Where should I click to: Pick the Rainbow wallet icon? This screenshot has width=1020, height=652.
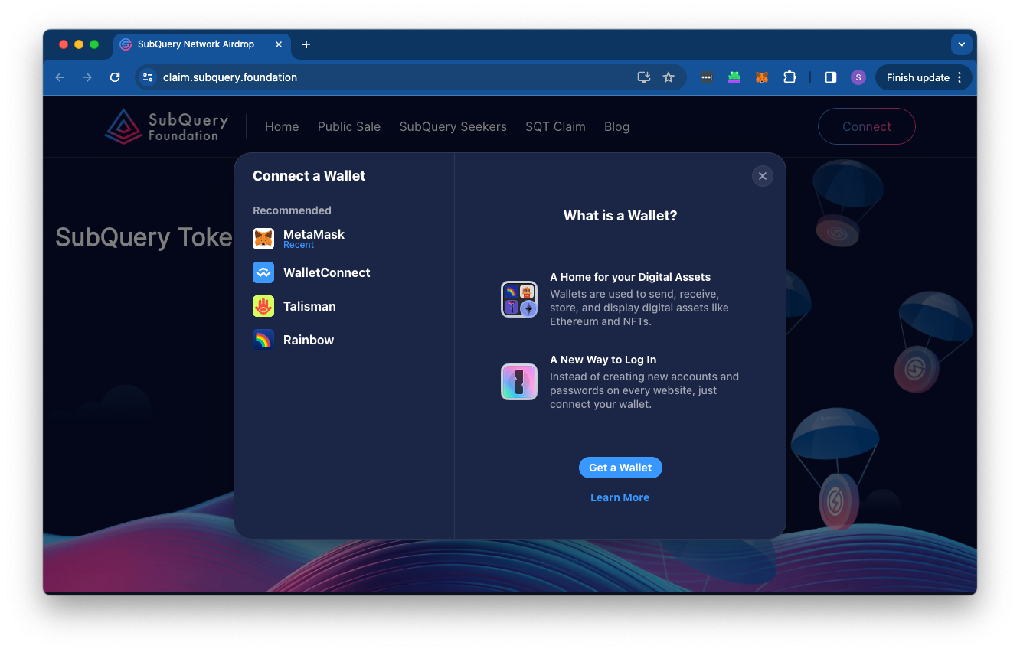[x=263, y=340]
